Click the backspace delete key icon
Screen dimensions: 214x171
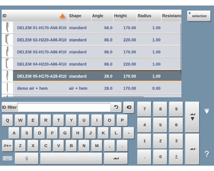pos(129,107)
